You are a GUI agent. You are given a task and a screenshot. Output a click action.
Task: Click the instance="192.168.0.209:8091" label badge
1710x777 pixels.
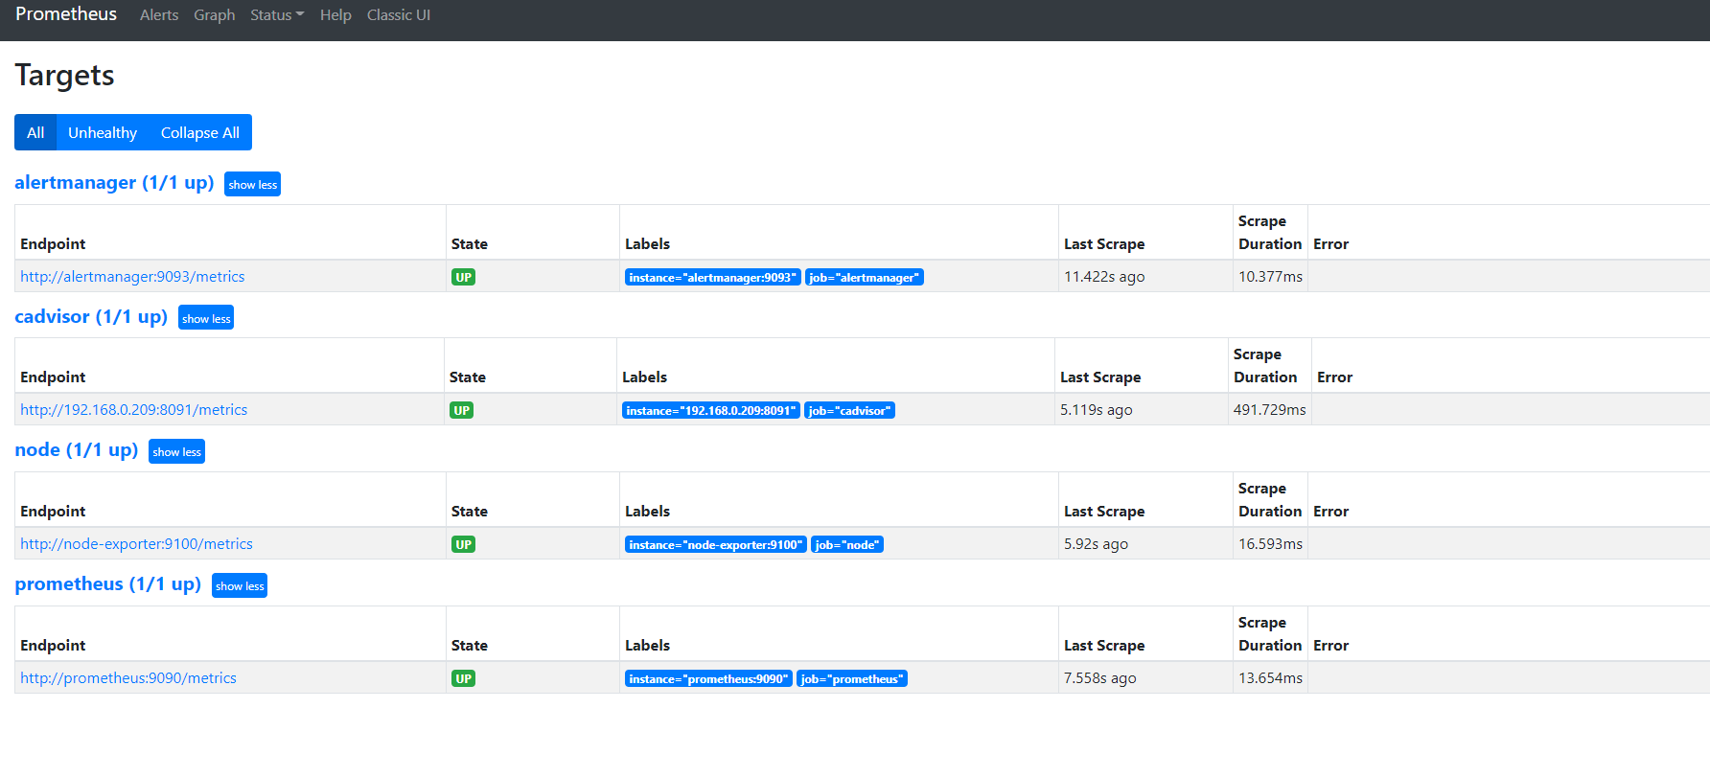coord(710,410)
